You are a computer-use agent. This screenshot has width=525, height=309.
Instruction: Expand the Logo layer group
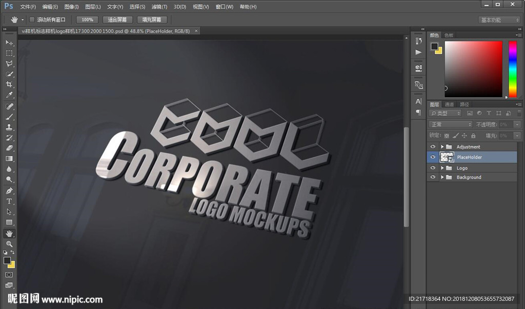point(442,168)
